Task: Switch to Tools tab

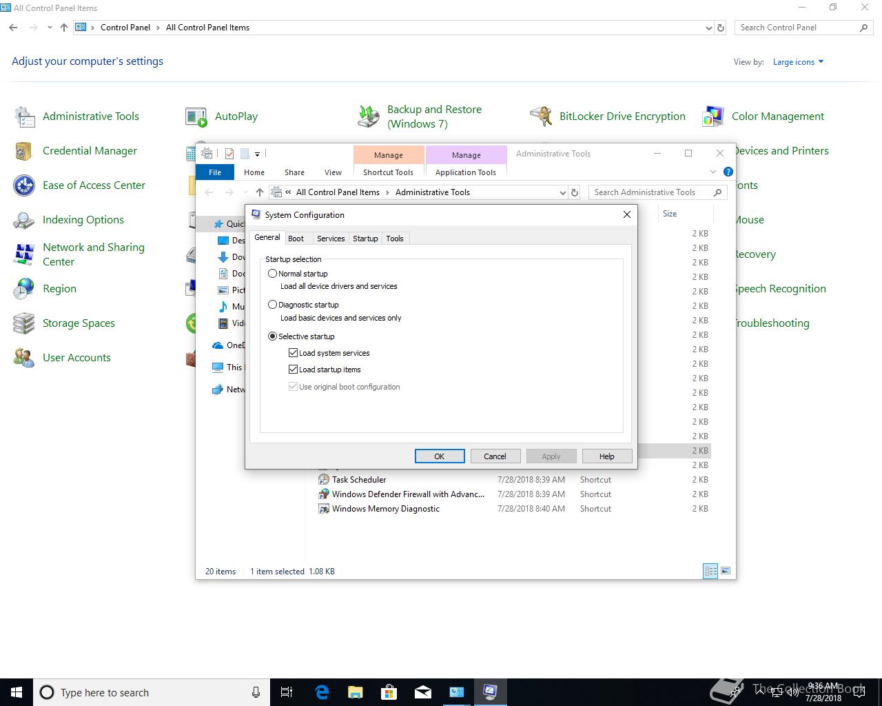Action: point(395,239)
